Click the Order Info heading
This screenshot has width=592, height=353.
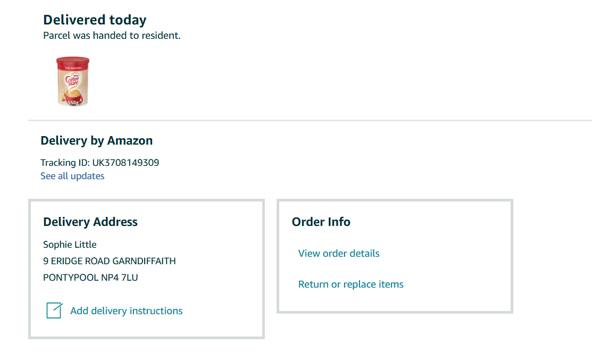click(321, 222)
